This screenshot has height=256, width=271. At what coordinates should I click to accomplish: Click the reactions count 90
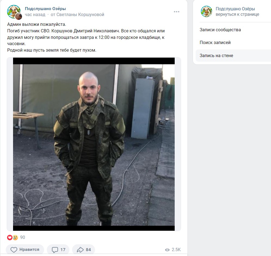[x=23, y=238]
